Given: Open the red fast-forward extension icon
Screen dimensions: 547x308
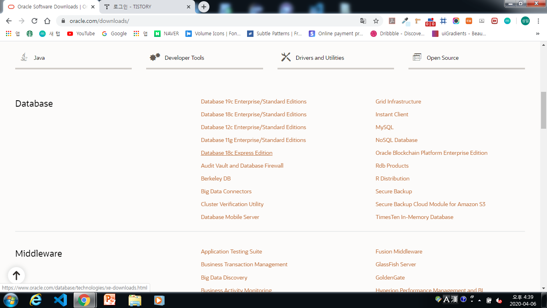Looking at the screenshot, I should tap(495, 21).
